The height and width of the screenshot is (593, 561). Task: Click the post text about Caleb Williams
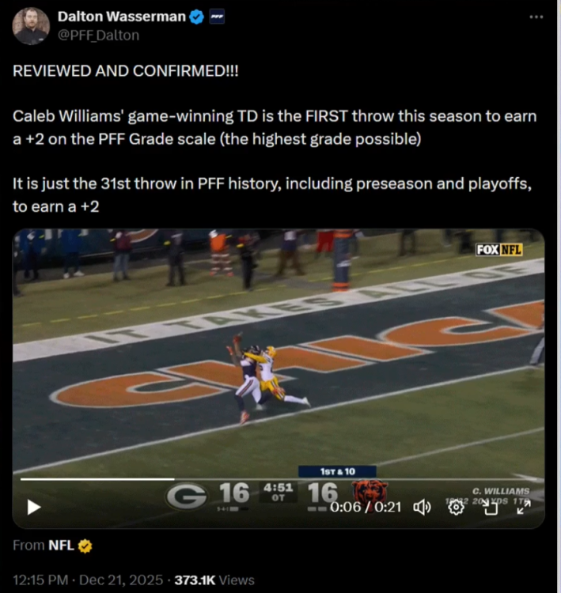[x=275, y=128]
